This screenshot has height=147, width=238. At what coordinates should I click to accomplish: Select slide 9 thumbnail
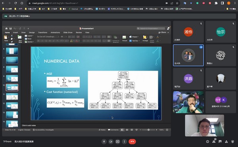click(x=12, y=78)
